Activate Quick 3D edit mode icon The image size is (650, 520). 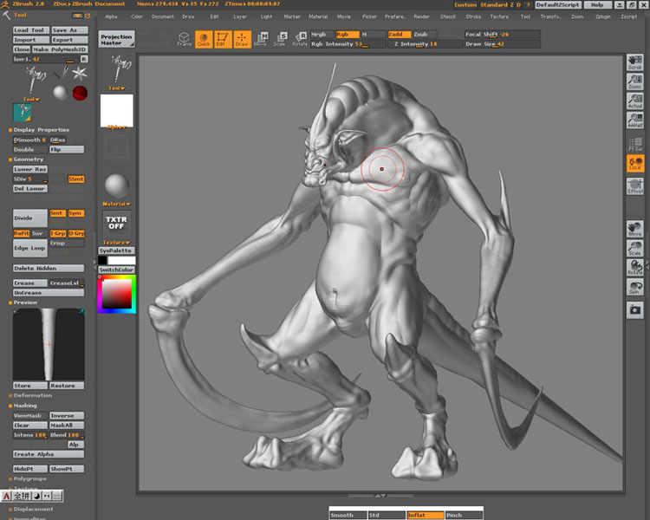coord(204,39)
